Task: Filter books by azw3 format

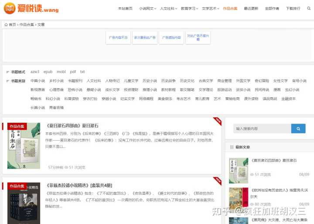Action: pyautogui.click(x=34, y=72)
